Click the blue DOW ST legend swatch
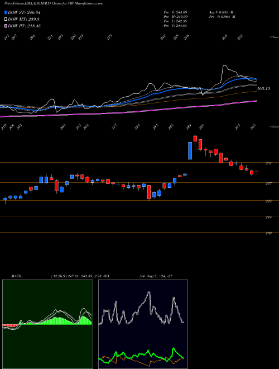Screen dimensions: 279x369 pos(6,12)
